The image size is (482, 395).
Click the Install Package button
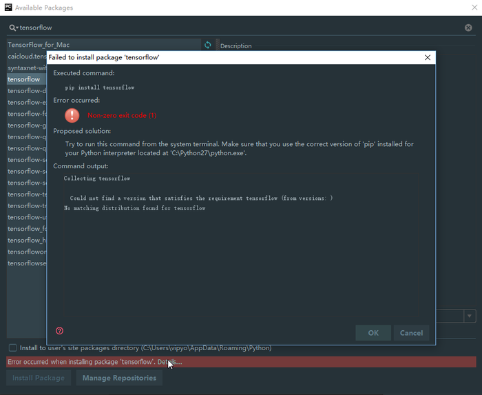pos(39,378)
